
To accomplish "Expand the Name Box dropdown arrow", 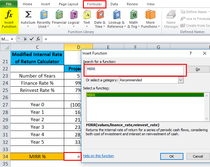I will point(12,39).
